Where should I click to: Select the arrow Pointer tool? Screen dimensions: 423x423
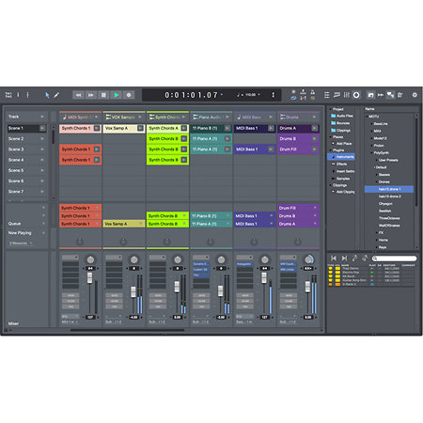tap(47, 95)
